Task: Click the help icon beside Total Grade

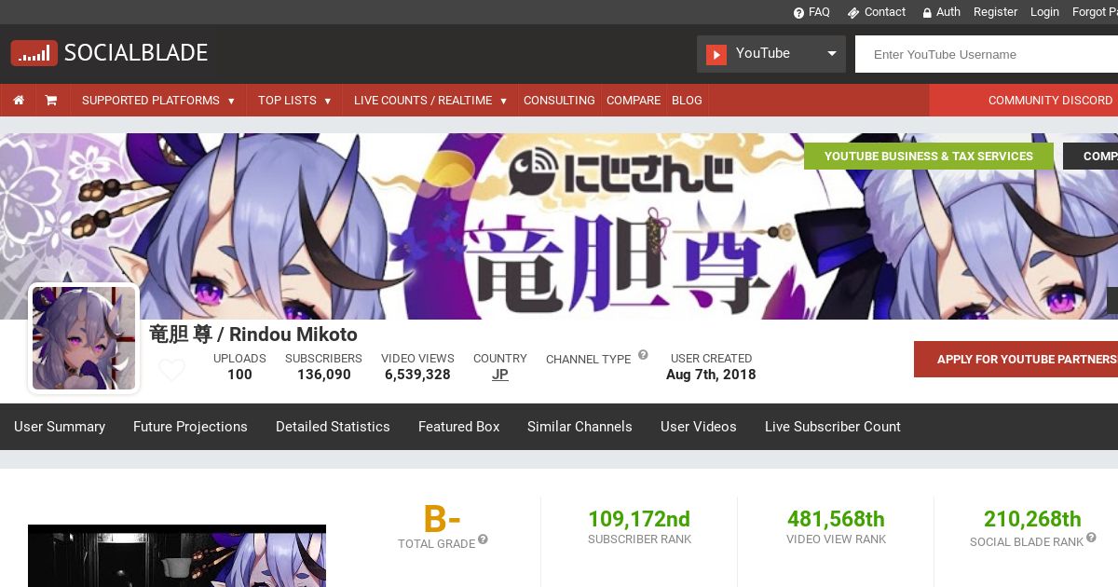Action: 483,539
